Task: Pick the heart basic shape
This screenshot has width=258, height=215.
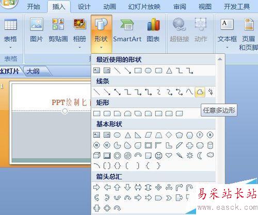Action: 169,155
